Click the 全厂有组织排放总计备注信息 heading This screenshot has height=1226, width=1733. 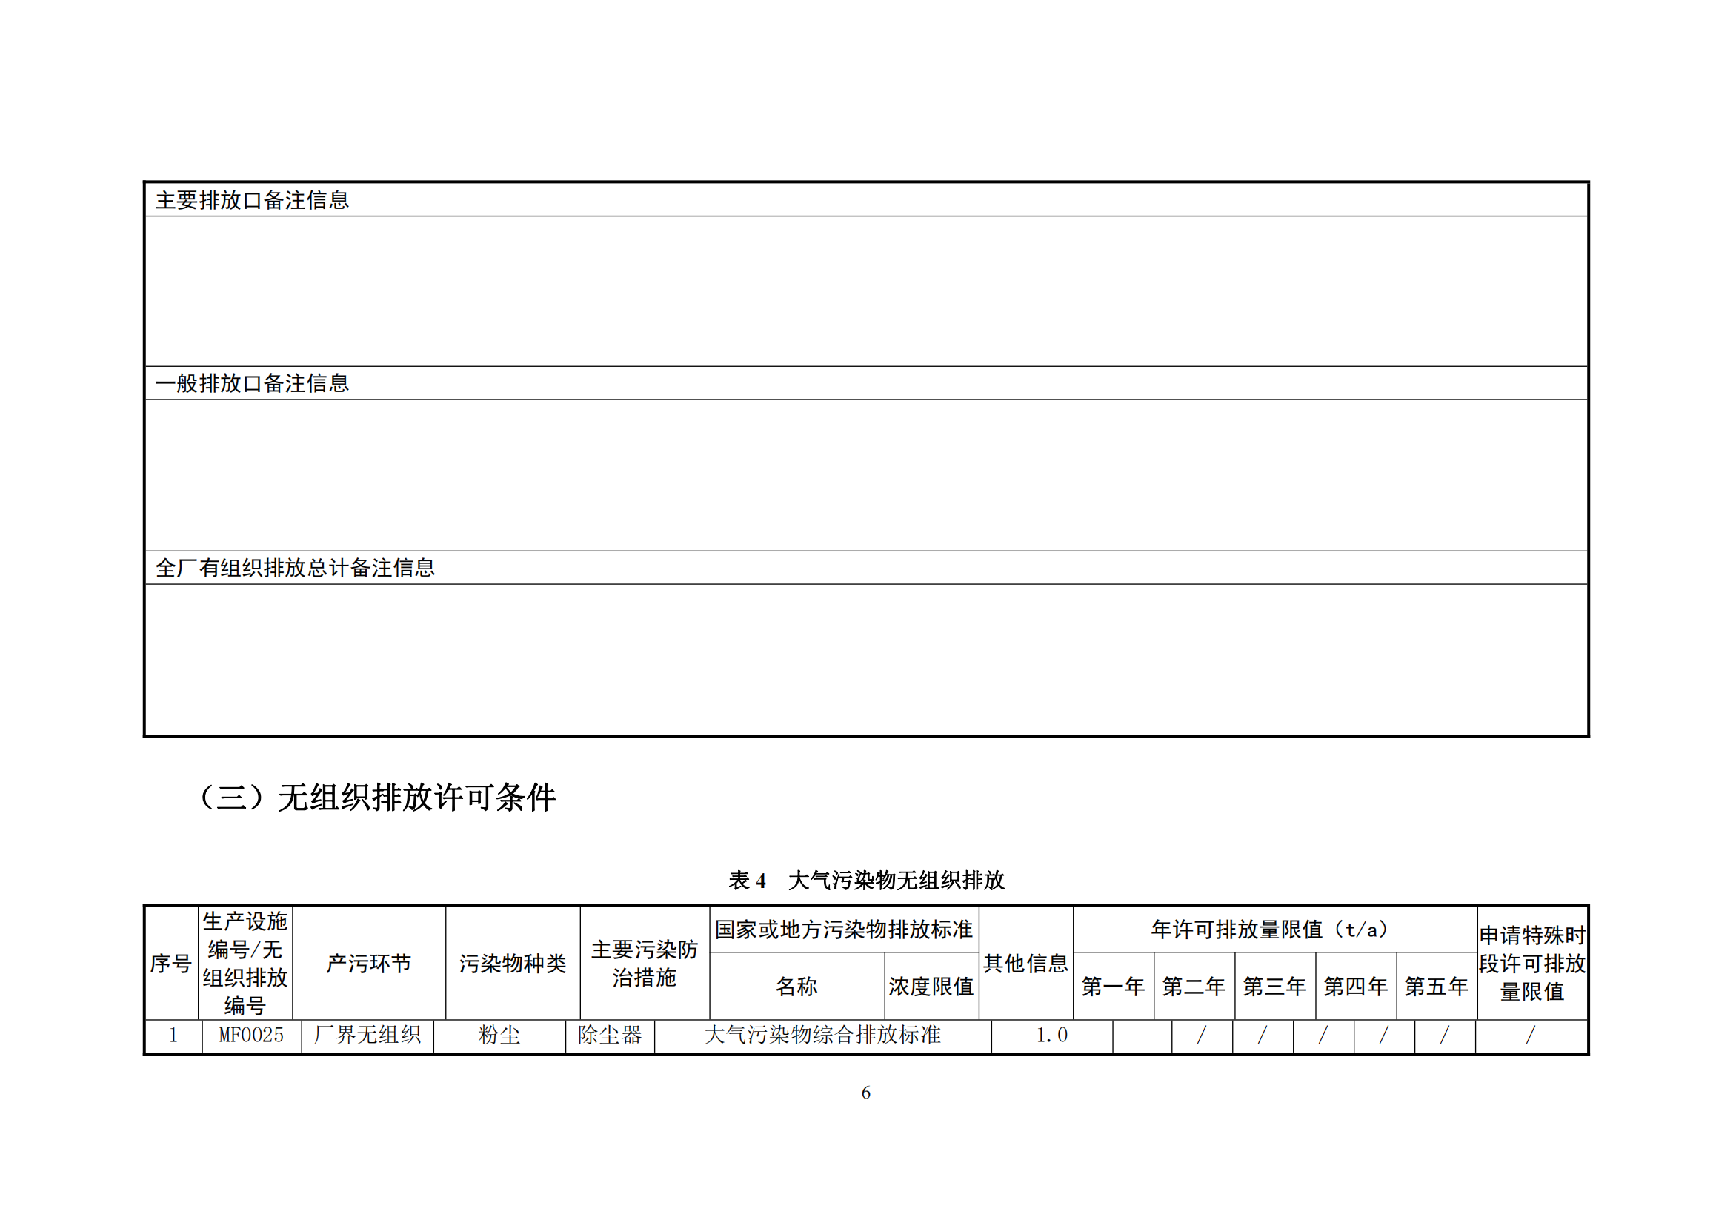point(295,568)
